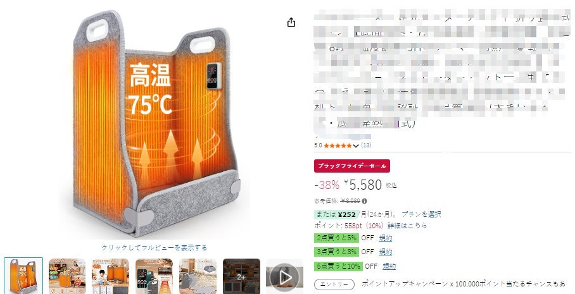The height and width of the screenshot is (294, 575).
Task: Play the product video thumbnail
Action: (x=284, y=276)
